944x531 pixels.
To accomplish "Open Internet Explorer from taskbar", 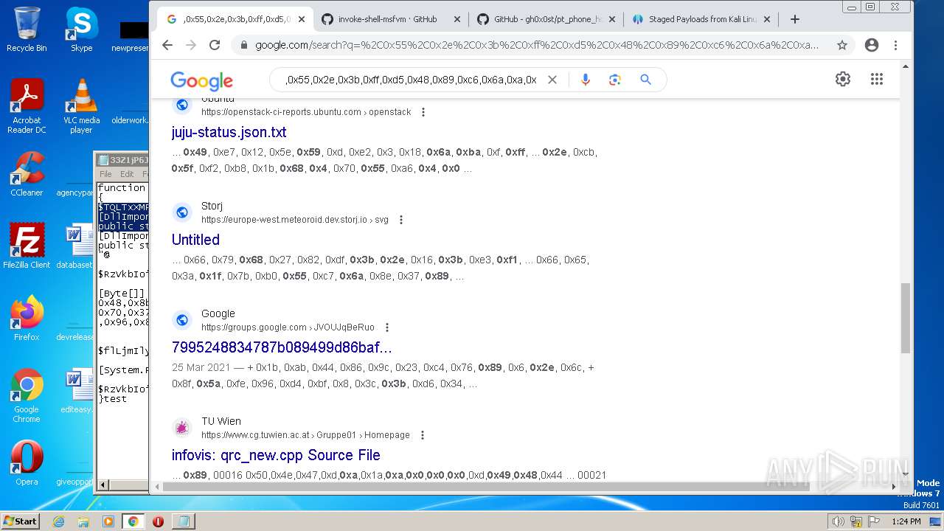I will click(x=58, y=521).
